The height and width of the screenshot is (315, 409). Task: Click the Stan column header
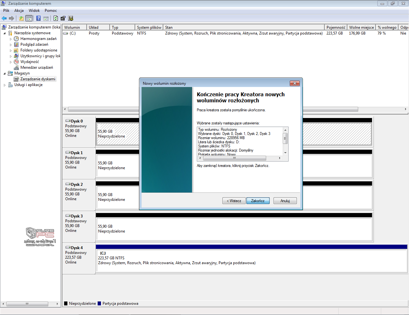click(244, 28)
